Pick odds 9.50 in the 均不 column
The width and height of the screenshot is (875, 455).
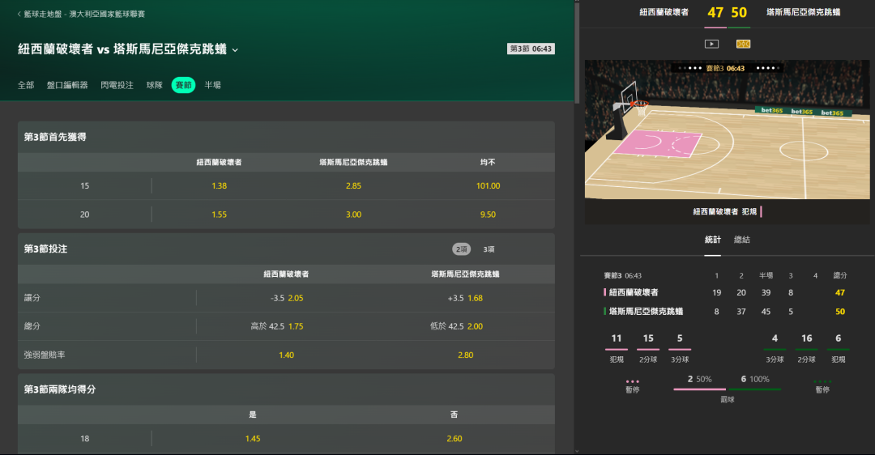[489, 214]
